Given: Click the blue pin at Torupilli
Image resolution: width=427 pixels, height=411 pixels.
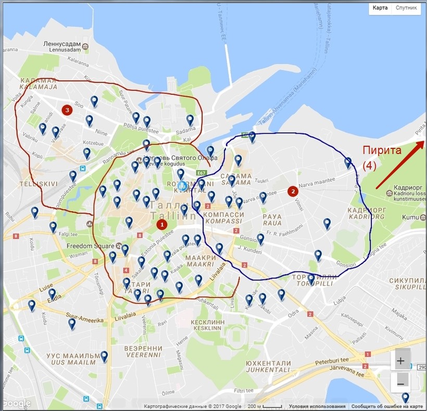Looking at the screenshot, I should coord(311,279).
